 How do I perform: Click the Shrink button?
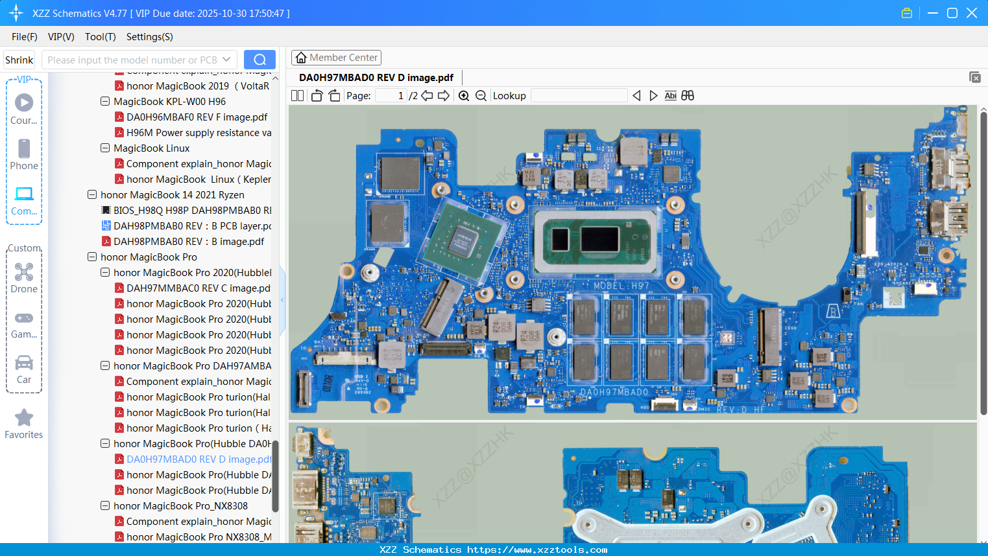[19, 60]
